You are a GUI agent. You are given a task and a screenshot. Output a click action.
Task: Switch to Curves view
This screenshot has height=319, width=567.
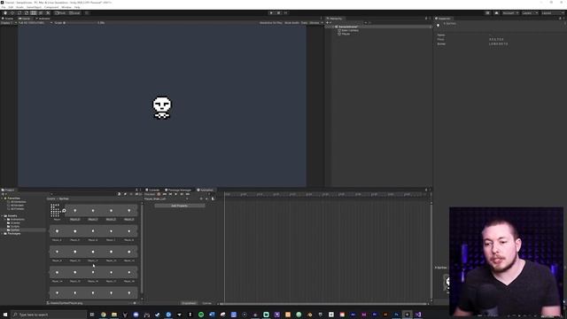[206, 303]
